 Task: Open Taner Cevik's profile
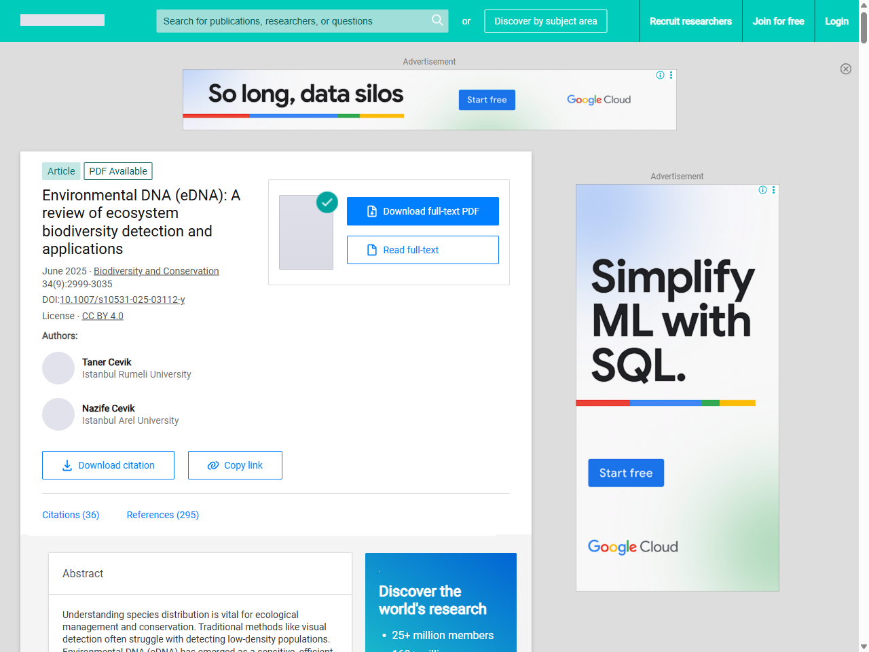point(107,362)
